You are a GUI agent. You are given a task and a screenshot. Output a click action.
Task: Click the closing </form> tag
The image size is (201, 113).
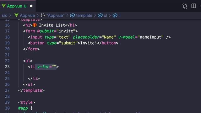pos(31,49)
